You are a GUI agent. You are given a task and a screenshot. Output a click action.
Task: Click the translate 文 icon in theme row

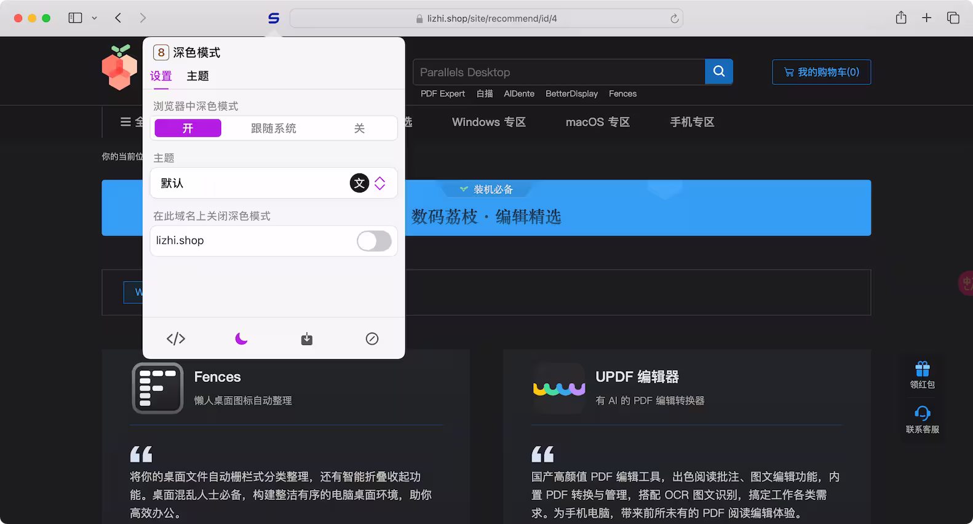[360, 183]
